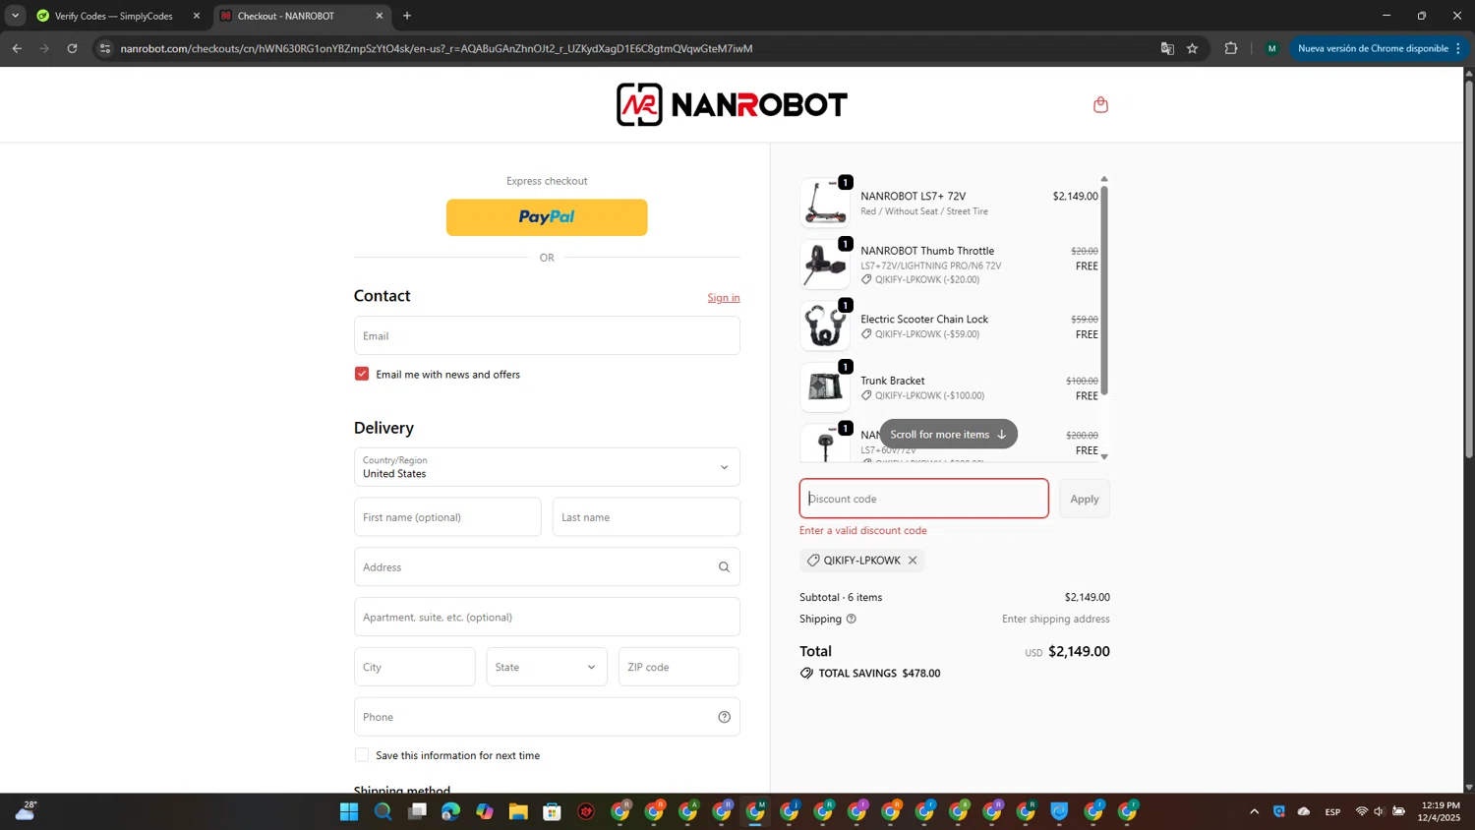Screen dimensions: 1475x830
Task: Click the page vertical scrollbar
Action: [1469, 267]
